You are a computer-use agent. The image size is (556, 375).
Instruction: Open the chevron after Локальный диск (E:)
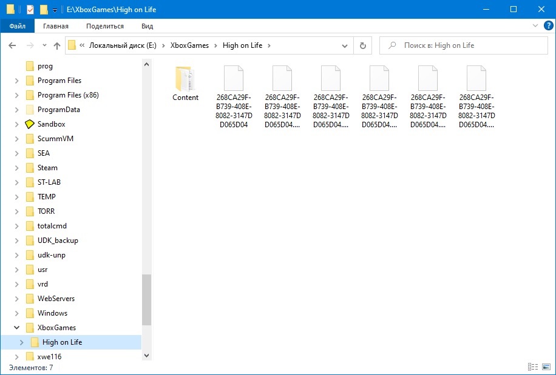(163, 45)
